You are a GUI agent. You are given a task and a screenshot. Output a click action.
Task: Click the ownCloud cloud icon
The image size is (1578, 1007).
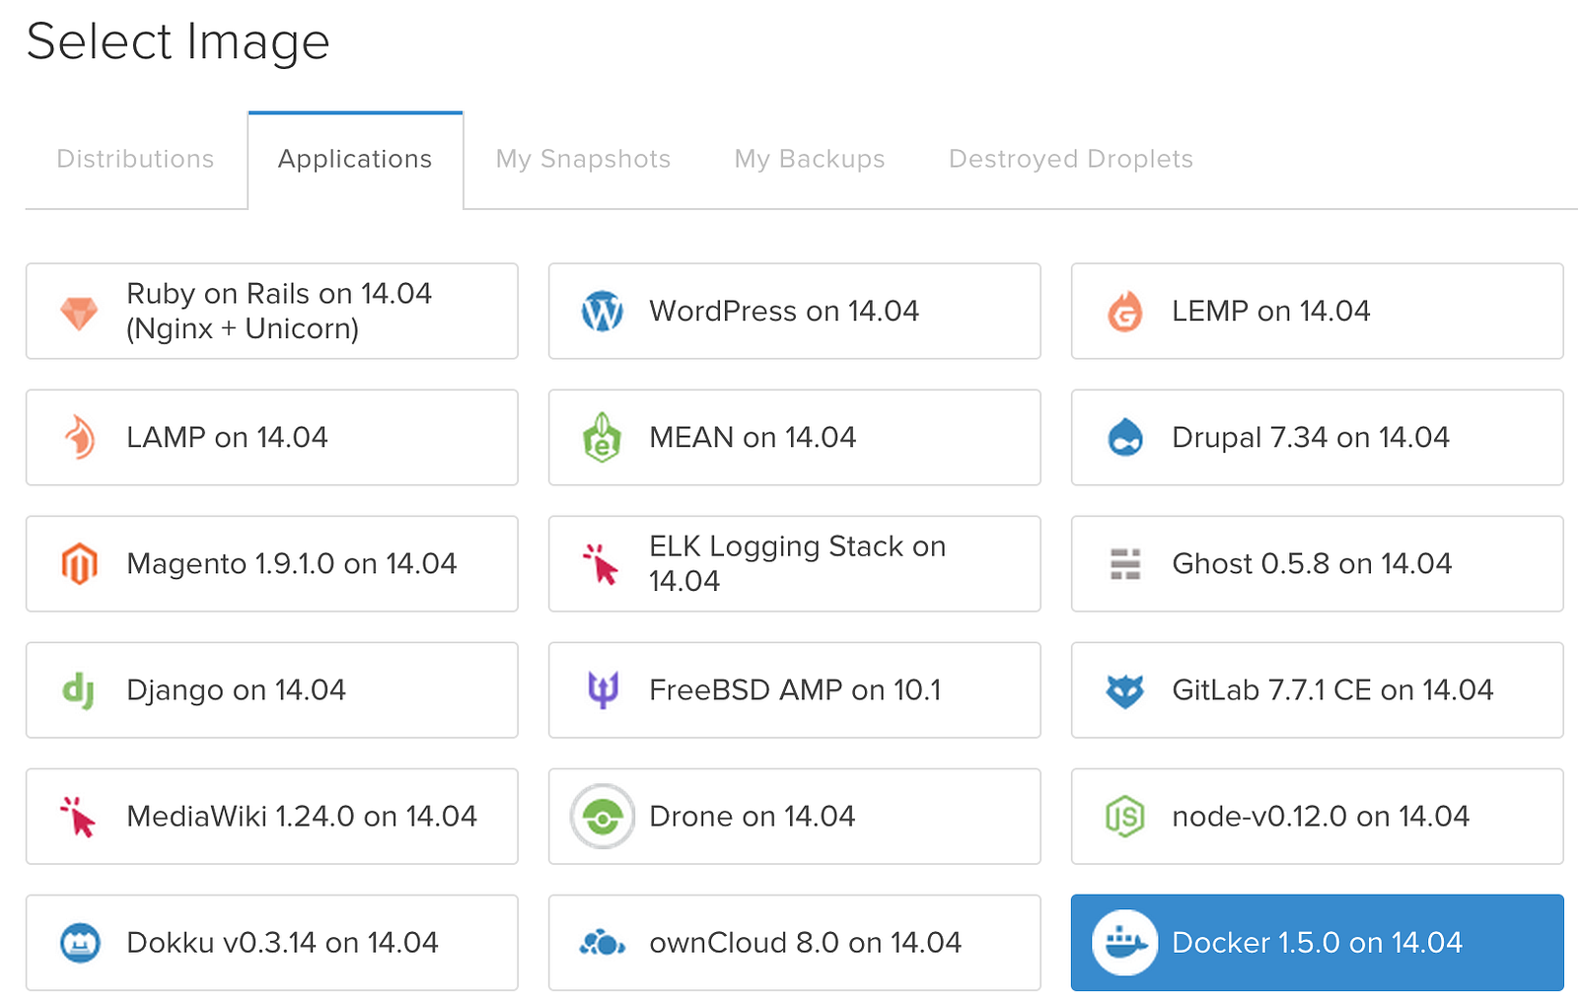click(602, 944)
